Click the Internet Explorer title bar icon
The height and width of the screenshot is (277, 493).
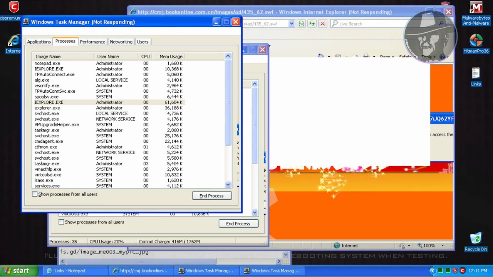coord(133,12)
